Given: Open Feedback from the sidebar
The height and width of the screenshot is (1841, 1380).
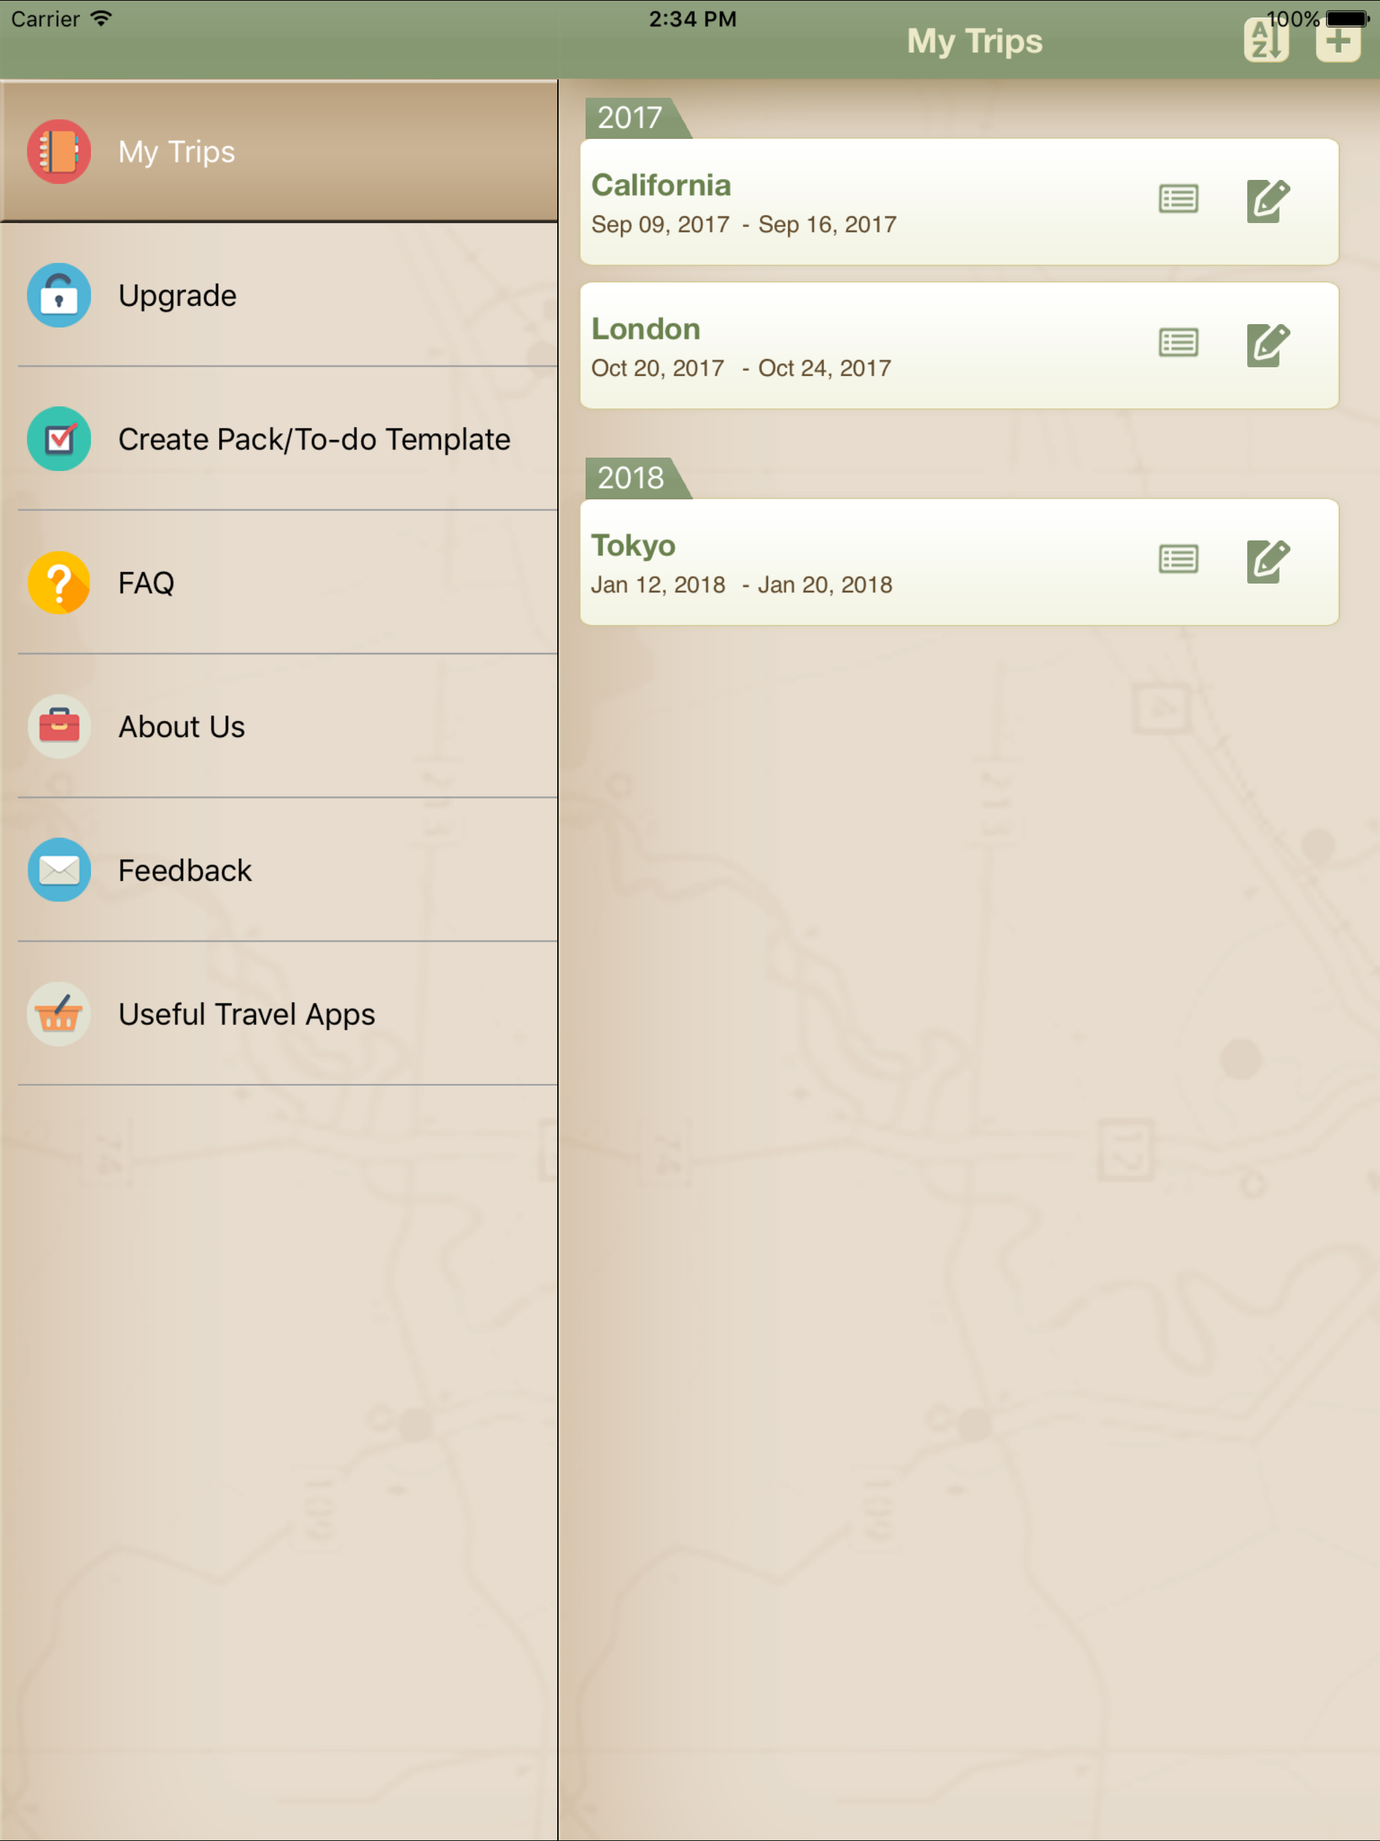Looking at the screenshot, I should 279,871.
